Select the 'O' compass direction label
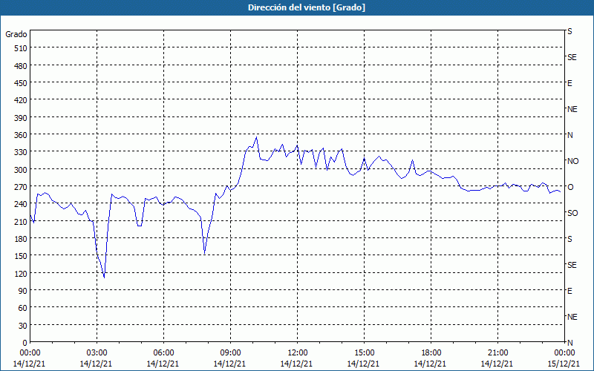This screenshot has width=594, height=371. pos(570,187)
